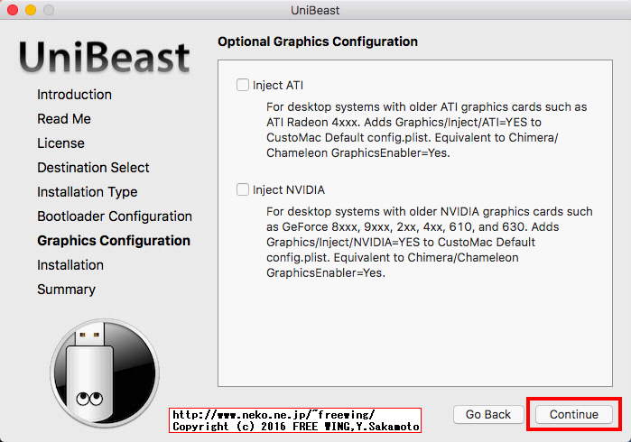Click the Go Back button
Image resolution: width=631 pixels, height=442 pixels.
488,414
